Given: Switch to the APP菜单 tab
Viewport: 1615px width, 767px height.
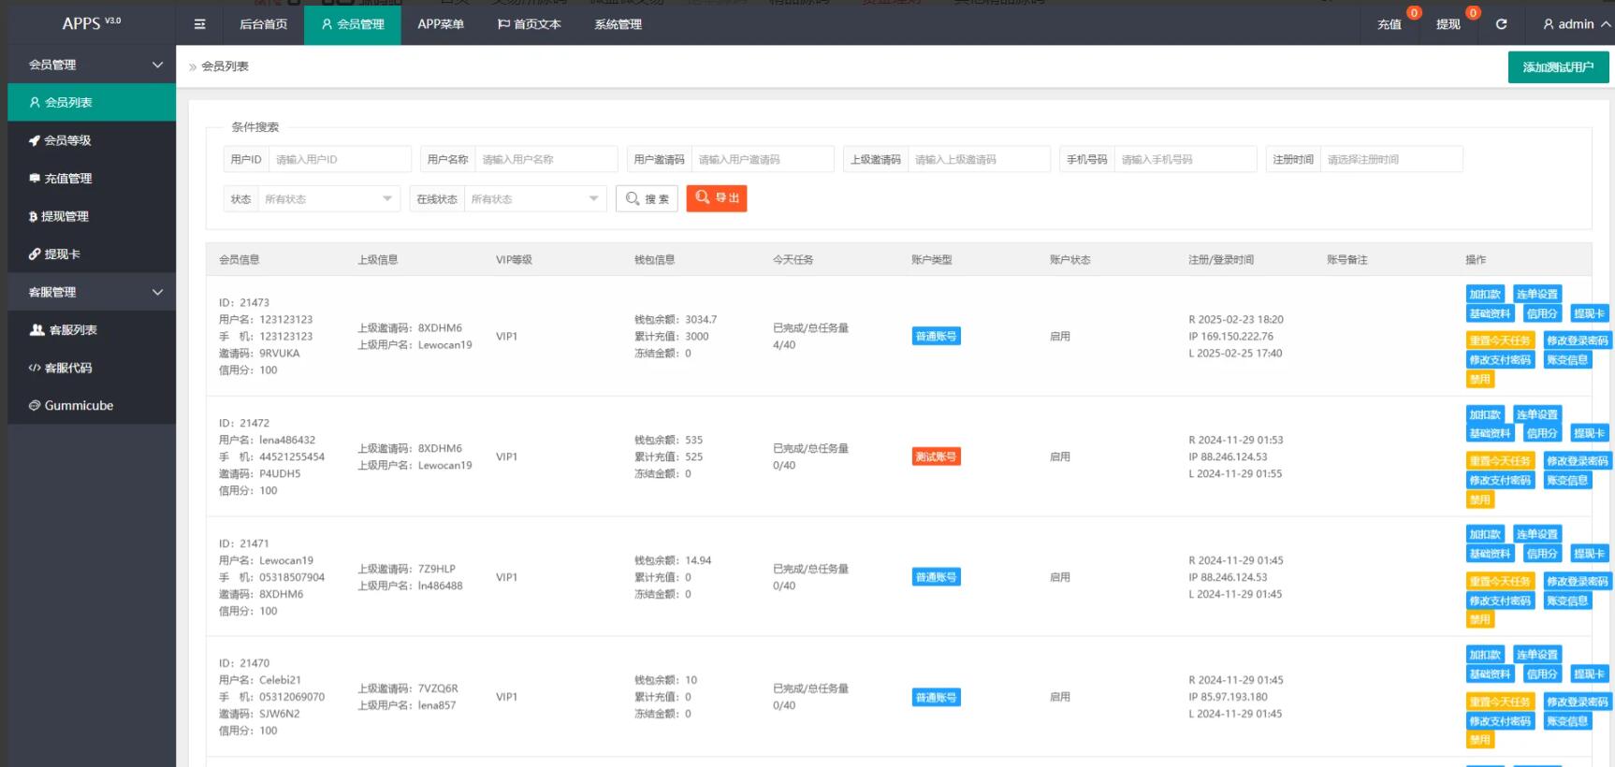Looking at the screenshot, I should (440, 24).
